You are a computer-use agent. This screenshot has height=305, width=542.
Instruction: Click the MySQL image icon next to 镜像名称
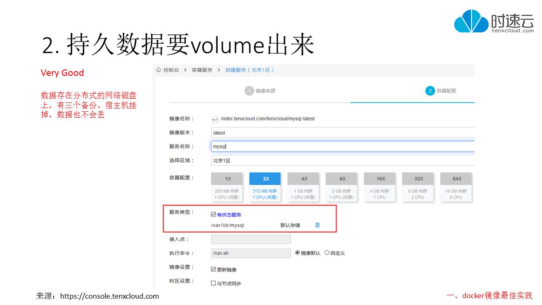click(x=215, y=119)
